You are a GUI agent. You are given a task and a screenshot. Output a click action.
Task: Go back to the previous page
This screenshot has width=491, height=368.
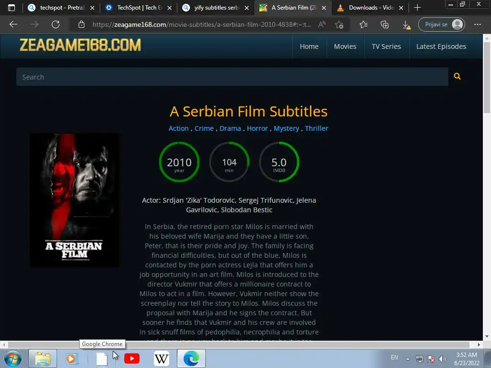coord(13,24)
